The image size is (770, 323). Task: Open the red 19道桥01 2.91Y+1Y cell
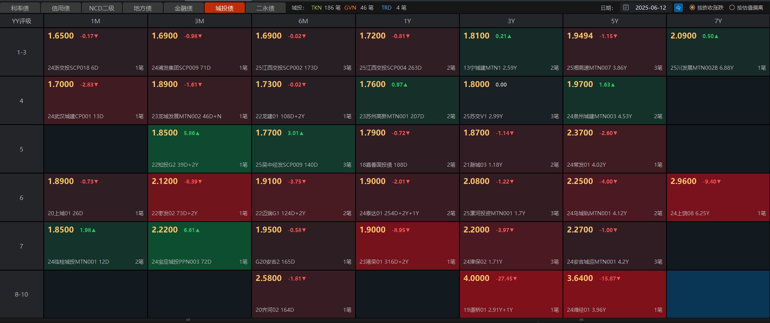[511, 294]
